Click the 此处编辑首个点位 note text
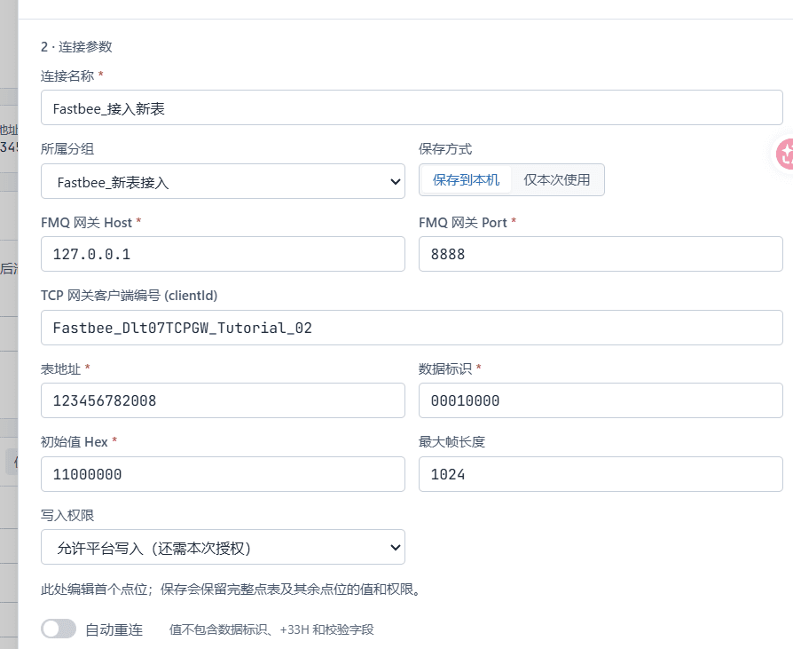 (x=232, y=590)
